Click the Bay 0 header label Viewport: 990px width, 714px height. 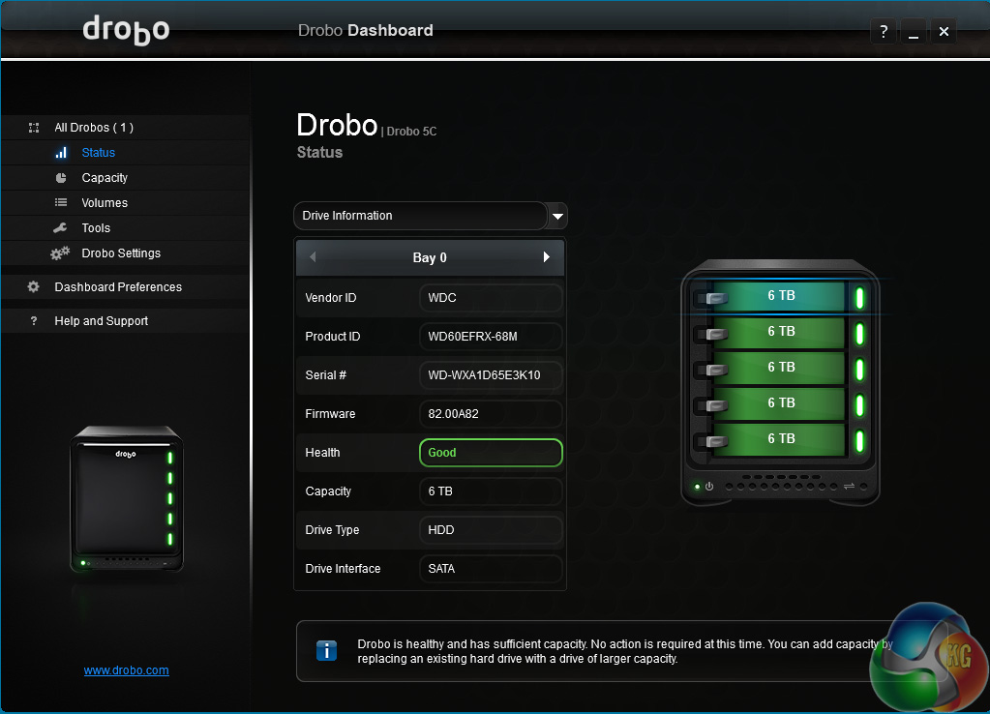(x=430, y=257)
